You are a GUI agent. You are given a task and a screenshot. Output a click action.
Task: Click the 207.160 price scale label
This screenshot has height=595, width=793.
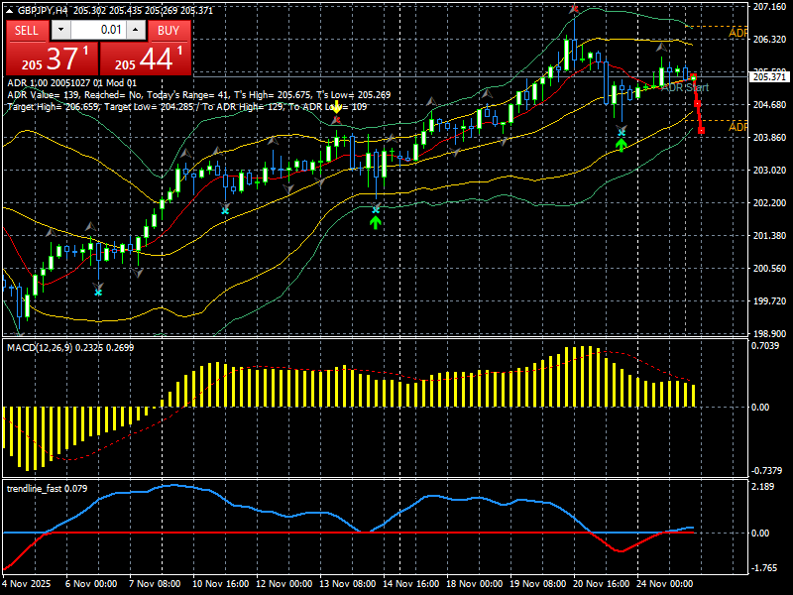(x=770, y=7)
